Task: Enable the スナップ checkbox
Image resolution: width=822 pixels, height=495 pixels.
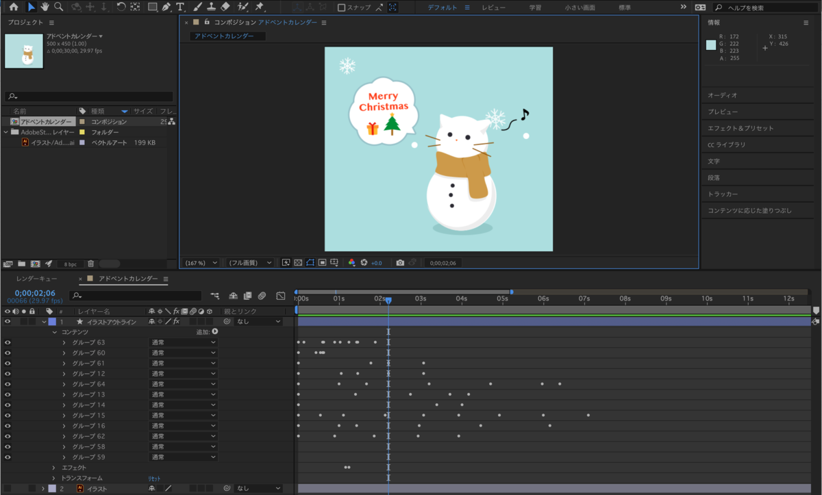Action: click(x=342, y=8)
